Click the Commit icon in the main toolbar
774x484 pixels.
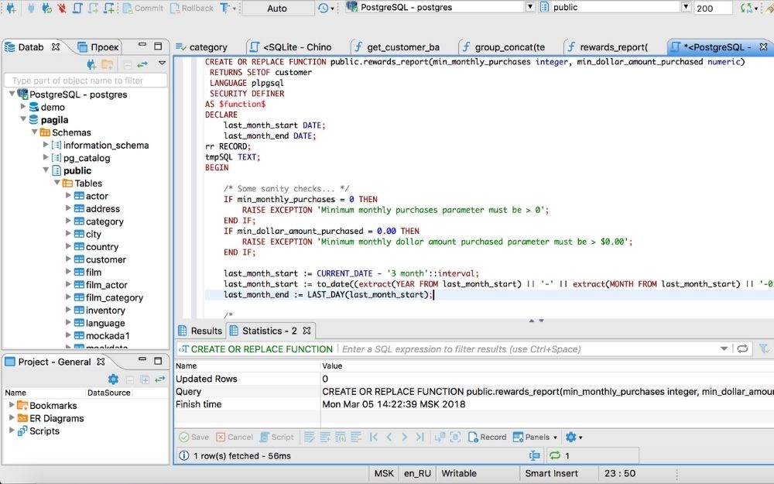coord(144,9)
